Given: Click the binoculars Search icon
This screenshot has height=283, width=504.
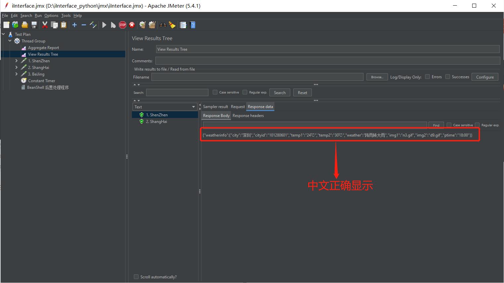Looking at the screenshot, I should [163, 25].
